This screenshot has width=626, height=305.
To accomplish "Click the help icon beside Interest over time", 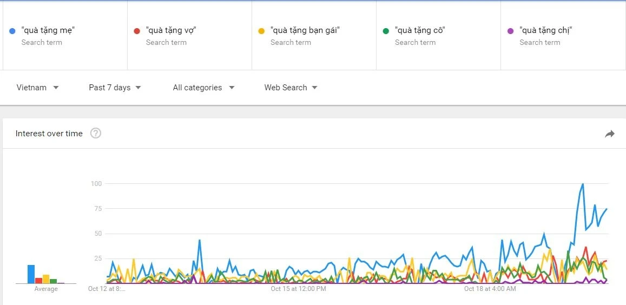I will (x=96, y=133).
